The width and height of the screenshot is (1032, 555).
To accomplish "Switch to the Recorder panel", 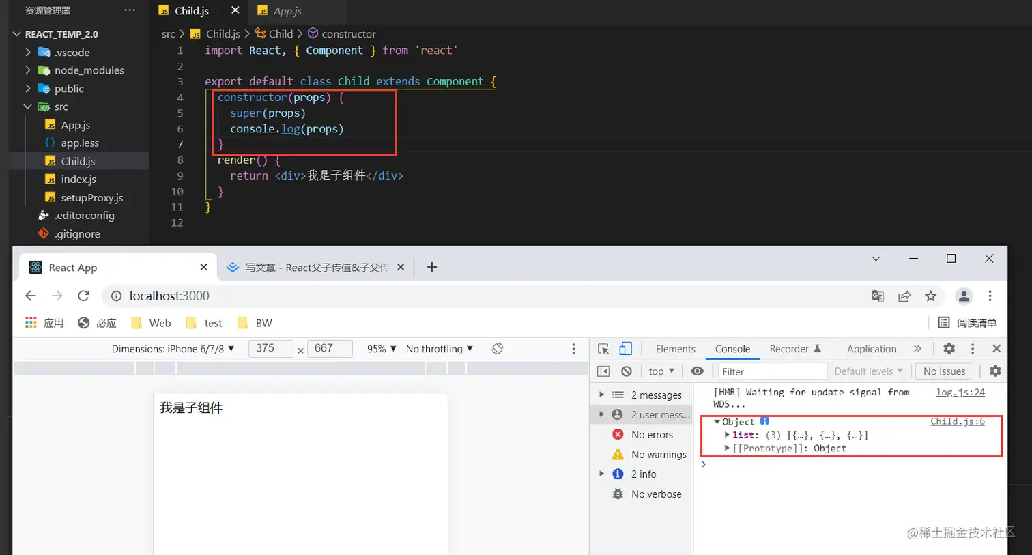I will [x=795, y=349].
